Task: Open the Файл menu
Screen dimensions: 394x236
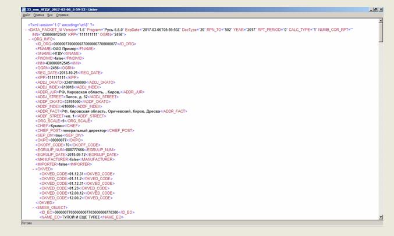Action: pyautogui.click(x=26, y=15)
